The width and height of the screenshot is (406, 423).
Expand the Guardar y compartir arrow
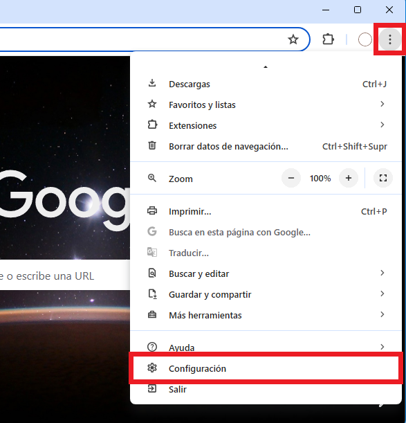coord(382,294)
